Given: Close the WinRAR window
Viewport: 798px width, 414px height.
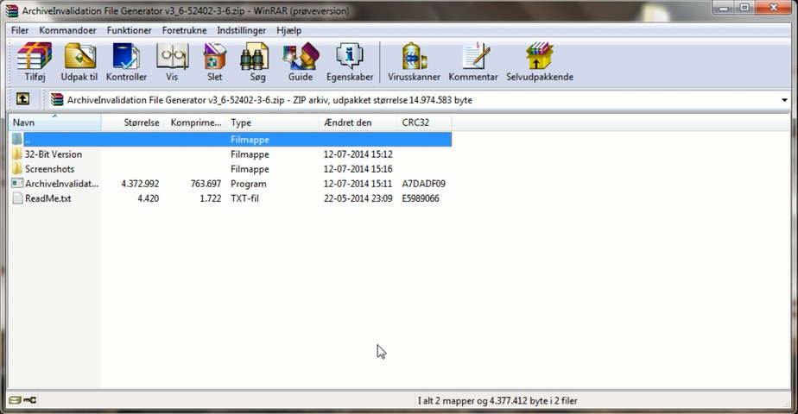Looking at the screenshot, I should coord(773,8).
